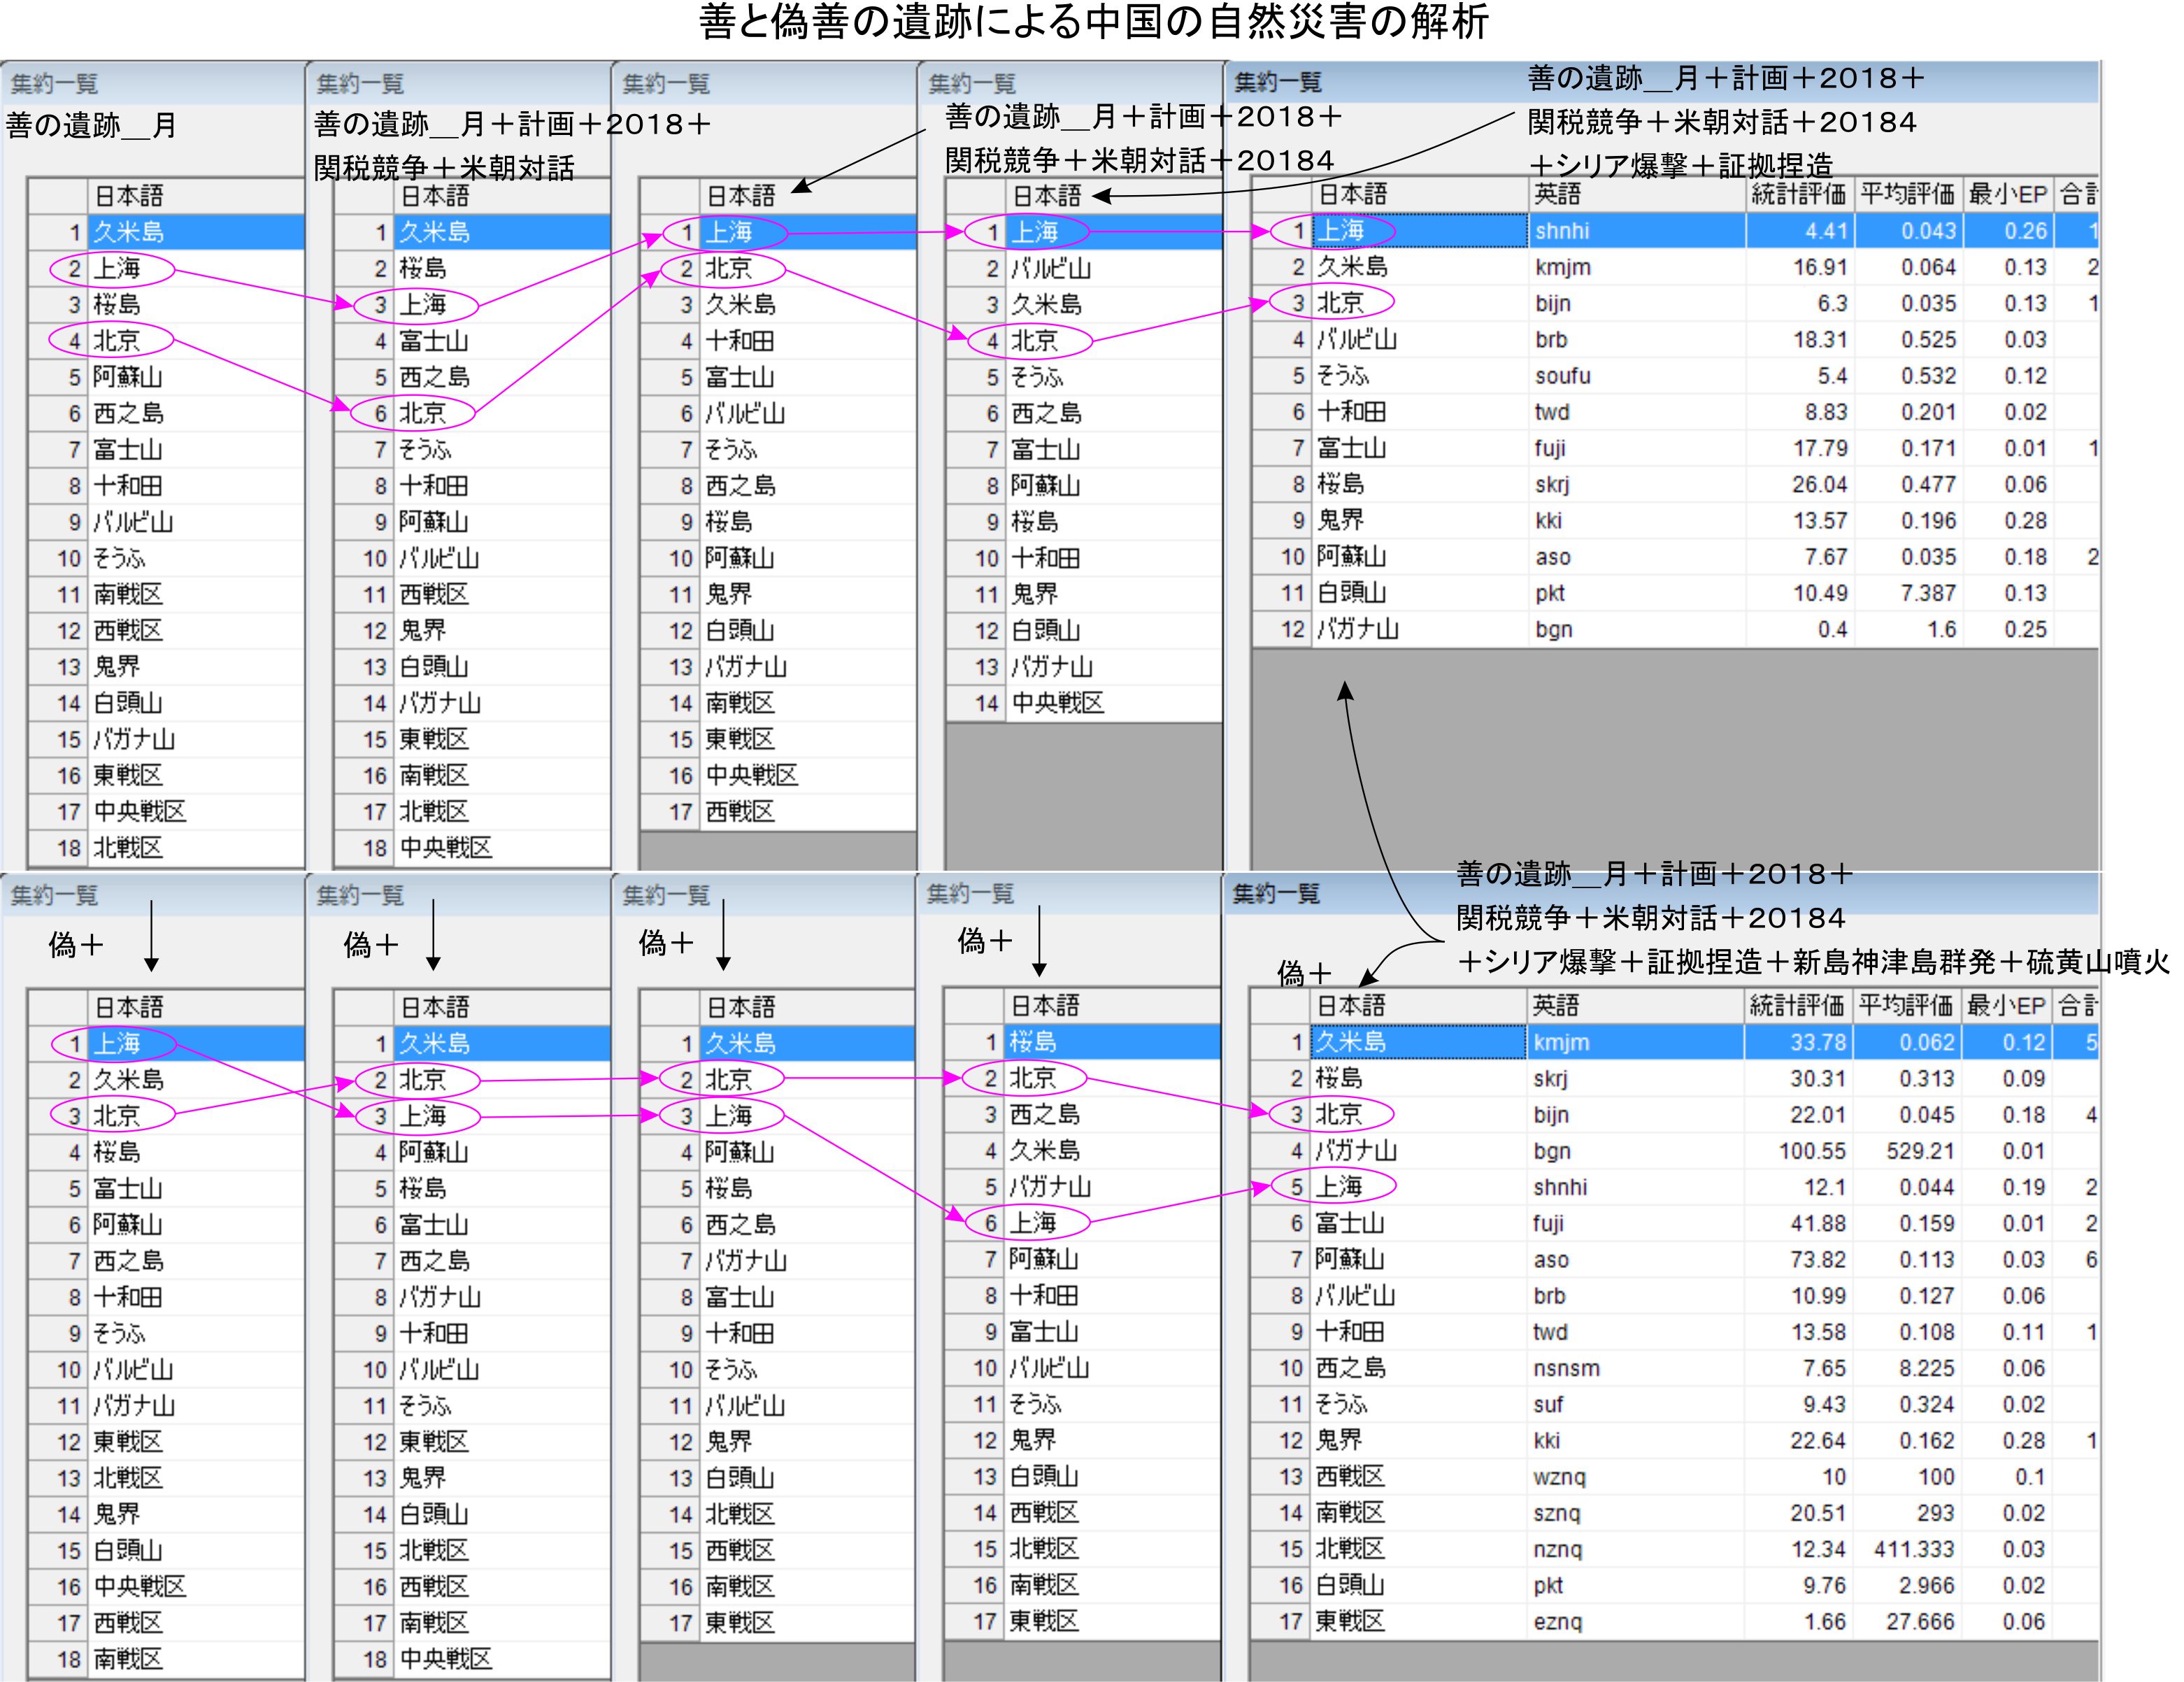Click the 411.333 average value cell

[1913, 1549]
